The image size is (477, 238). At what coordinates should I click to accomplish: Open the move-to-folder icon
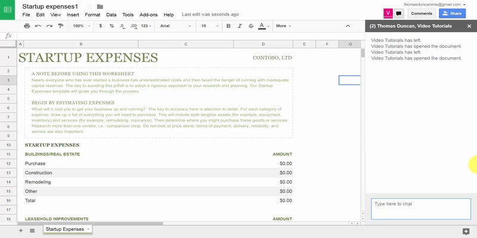point(100,7)
